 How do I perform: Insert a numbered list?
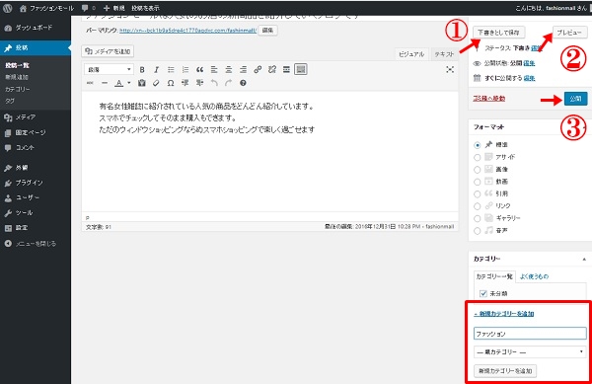pos(185,69)
